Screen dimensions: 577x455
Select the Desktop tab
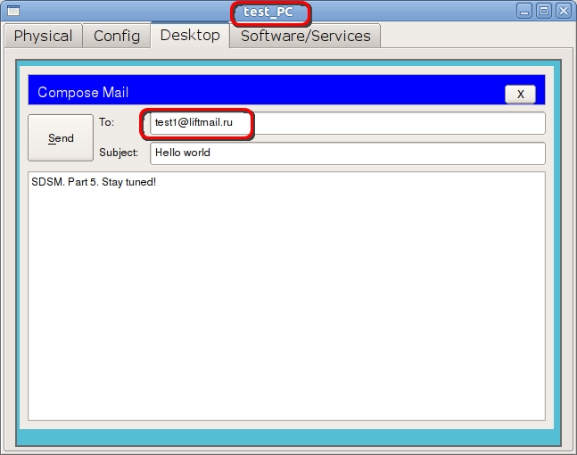[x=190, y=36]
